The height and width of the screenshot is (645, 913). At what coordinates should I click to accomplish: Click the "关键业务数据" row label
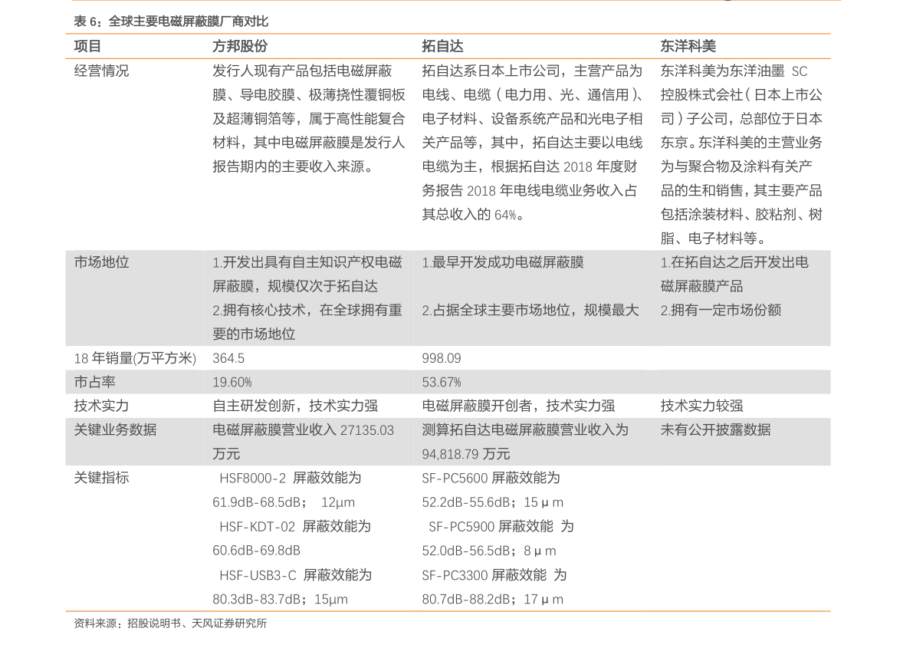pyautogui.click(x=115, y=429)
